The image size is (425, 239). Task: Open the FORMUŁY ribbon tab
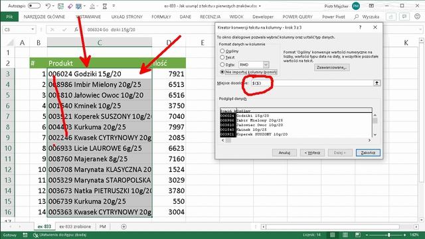point(161,17)
